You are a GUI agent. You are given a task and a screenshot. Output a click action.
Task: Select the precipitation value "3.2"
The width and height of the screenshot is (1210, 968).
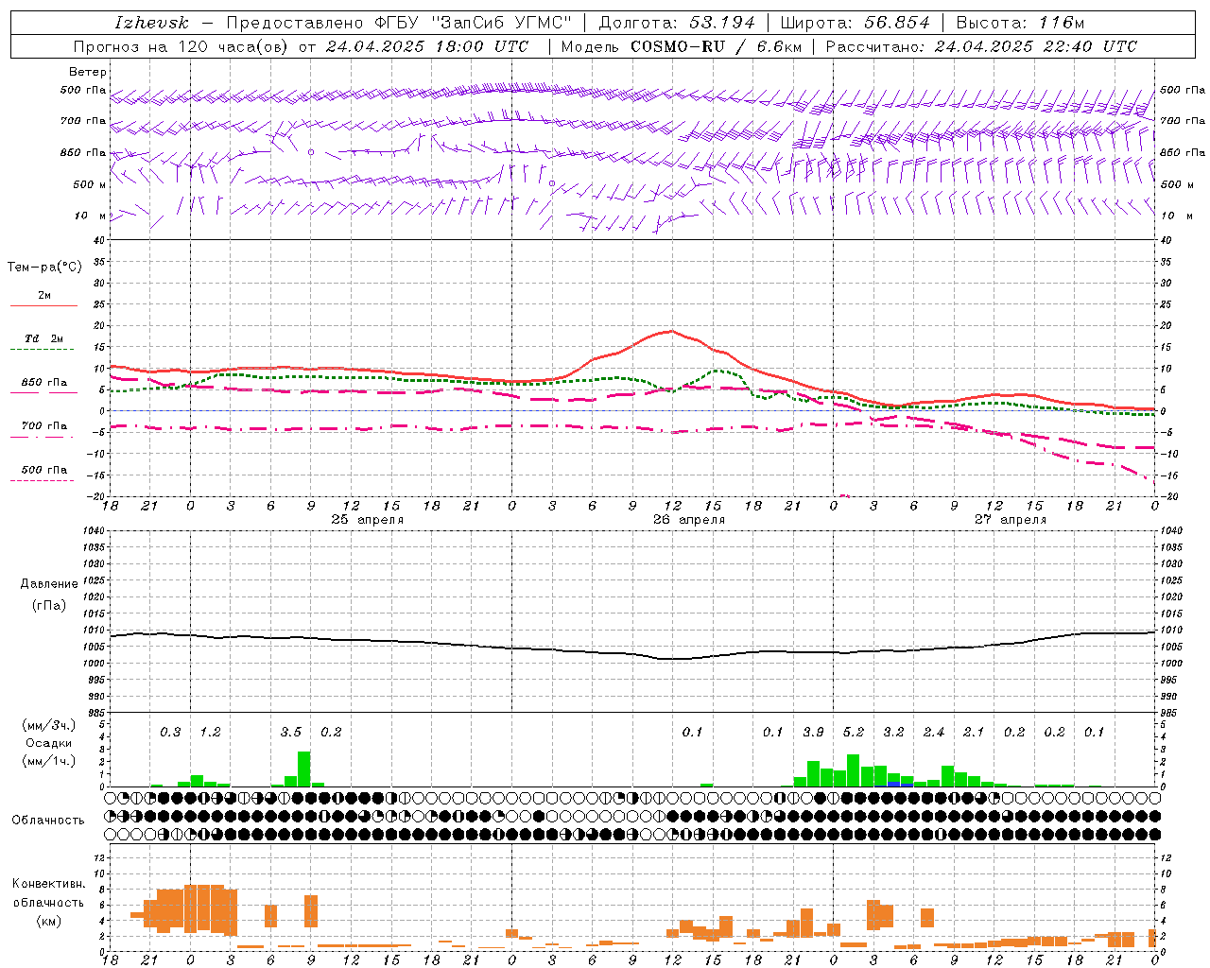[893, 733]
